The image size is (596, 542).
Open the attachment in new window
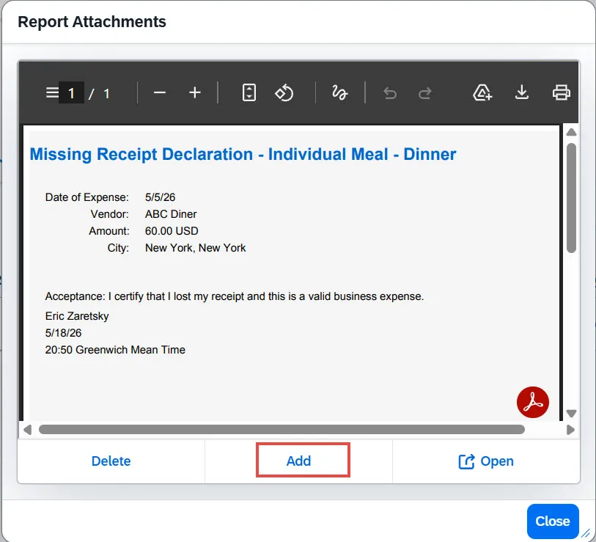pyautogui.click(x=486, y=461)
